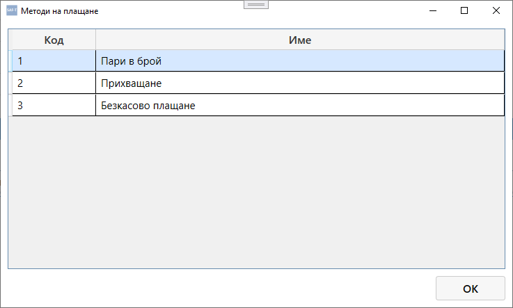
Task: Click code cell 2
Action: tap(54, 83)
